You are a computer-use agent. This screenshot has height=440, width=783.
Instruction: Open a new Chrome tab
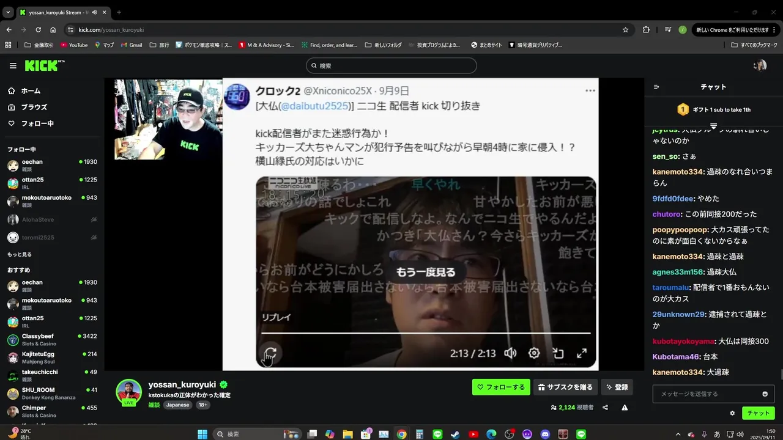119,12
